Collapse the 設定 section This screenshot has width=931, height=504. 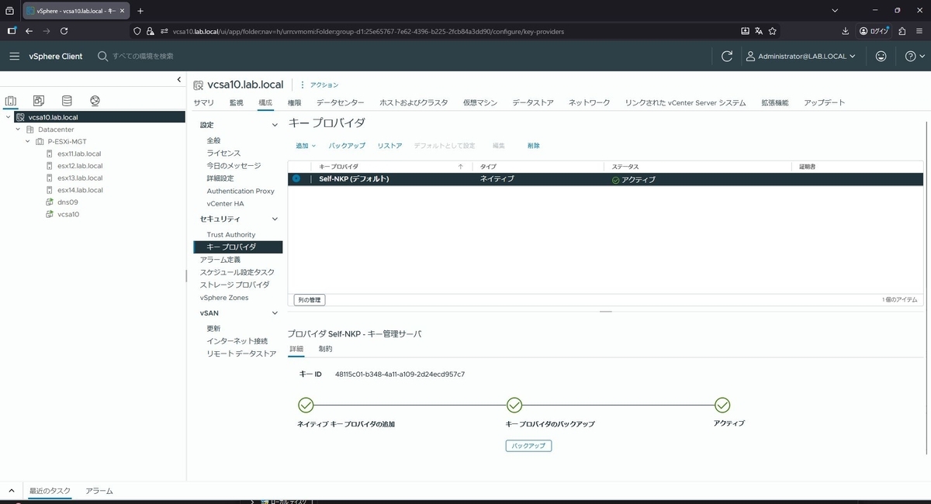(x=274, y=125)
